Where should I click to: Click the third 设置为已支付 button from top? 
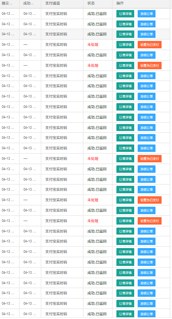(150, 159)
